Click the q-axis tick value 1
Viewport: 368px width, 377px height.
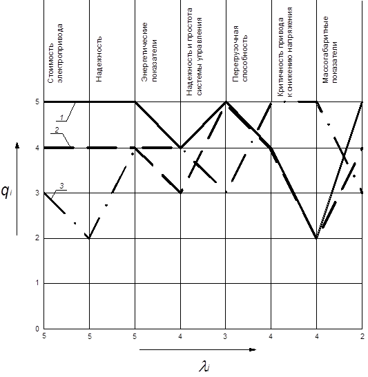click(x=37, y=283)
